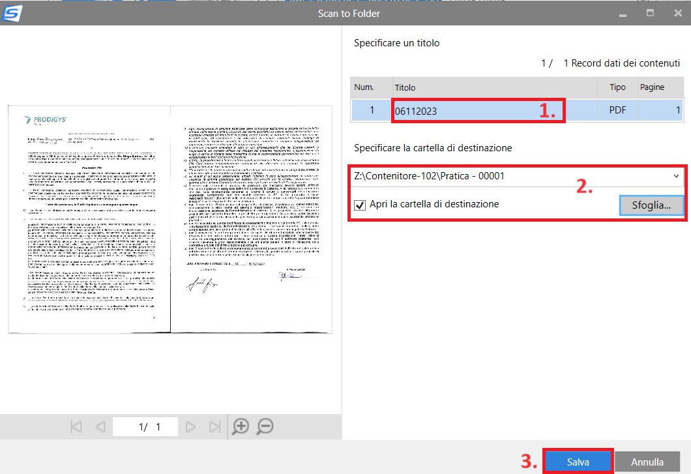The width and height of the screenshot is (691, 474).
Task: Click the ScanSnap logo in title bar
Action: 12,13
